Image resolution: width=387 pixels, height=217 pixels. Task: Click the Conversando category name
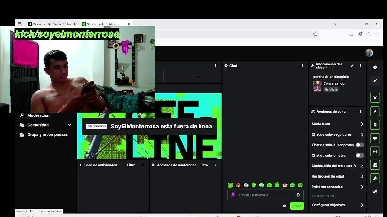pyautogui.click(x=334, y=83)
